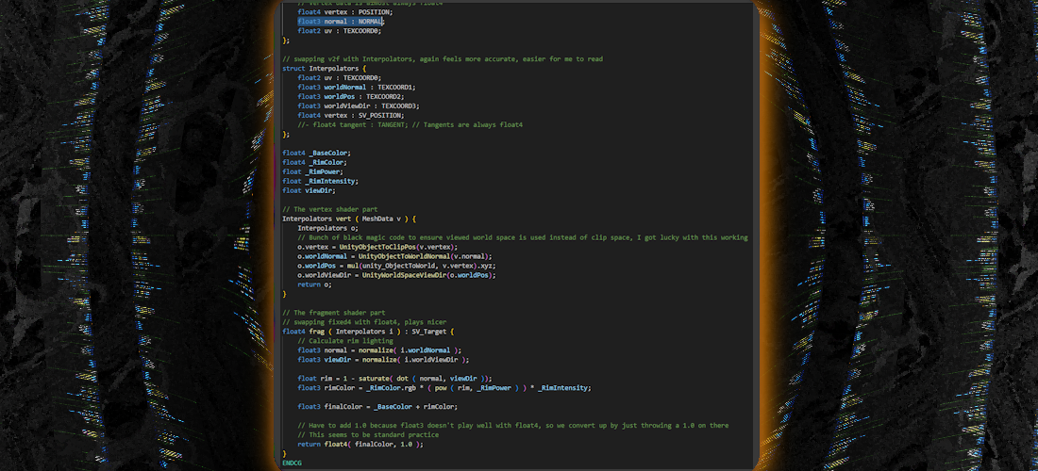Click the '// Calculate rim lighting' comment
The width and height of the screenshot is (1038, 471).
point(344,341)
